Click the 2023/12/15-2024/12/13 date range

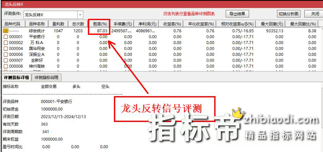click(x=63, y=117)
